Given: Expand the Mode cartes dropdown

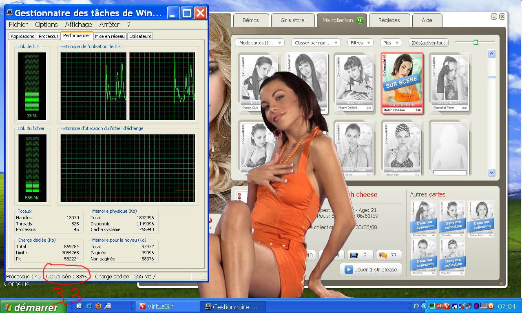Looking at the screenshot, I should click(260, 43).
